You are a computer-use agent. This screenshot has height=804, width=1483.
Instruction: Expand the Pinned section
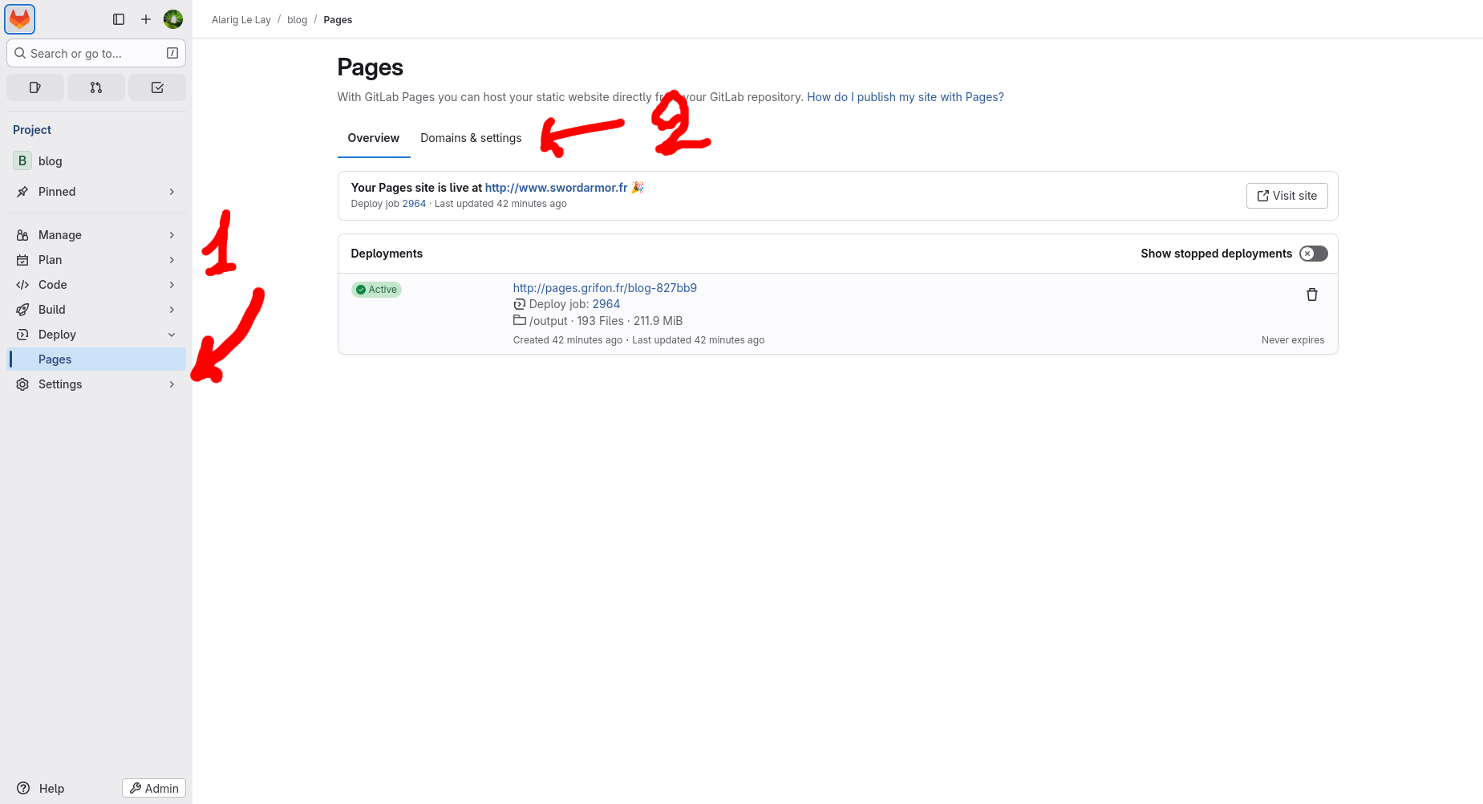click(95, 192)
